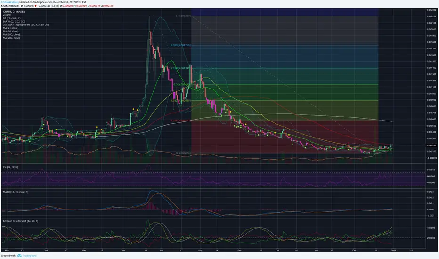This screenshot has width=439, height=259.
Task: Click the C:0.000195 close value in header
Action: point(108,6)
